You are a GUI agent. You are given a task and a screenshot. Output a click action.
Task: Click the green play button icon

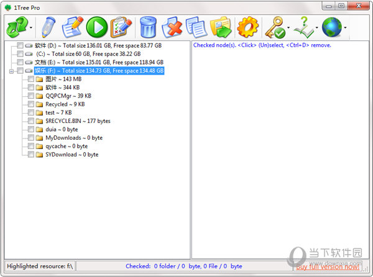point(97,27)
